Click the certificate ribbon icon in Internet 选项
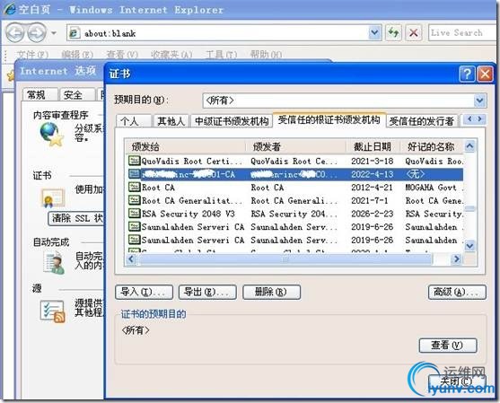Viewport: 500px width, 403px height. pyautogui.click(x=53, y=197)
